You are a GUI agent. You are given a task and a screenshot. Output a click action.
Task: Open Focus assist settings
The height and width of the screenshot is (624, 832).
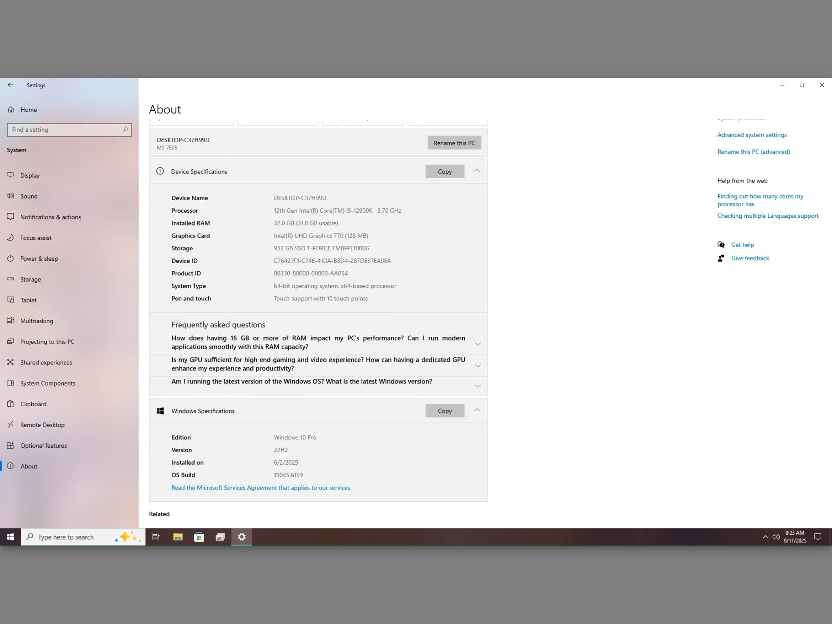point(36,238)
